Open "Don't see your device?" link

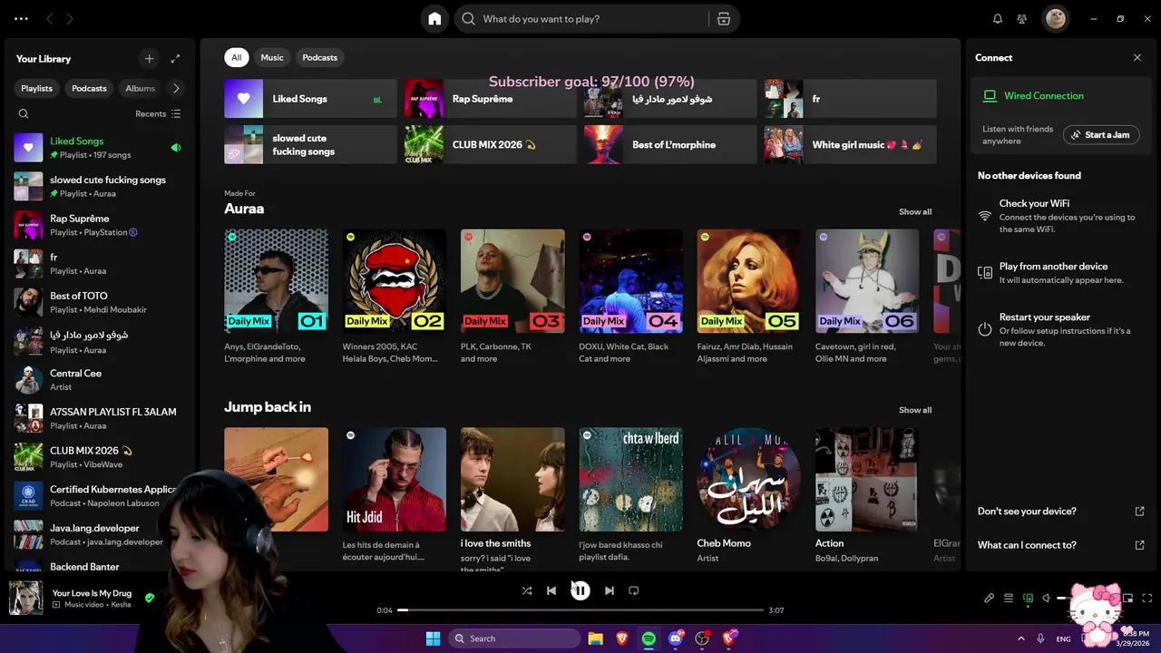point(1060,512)
